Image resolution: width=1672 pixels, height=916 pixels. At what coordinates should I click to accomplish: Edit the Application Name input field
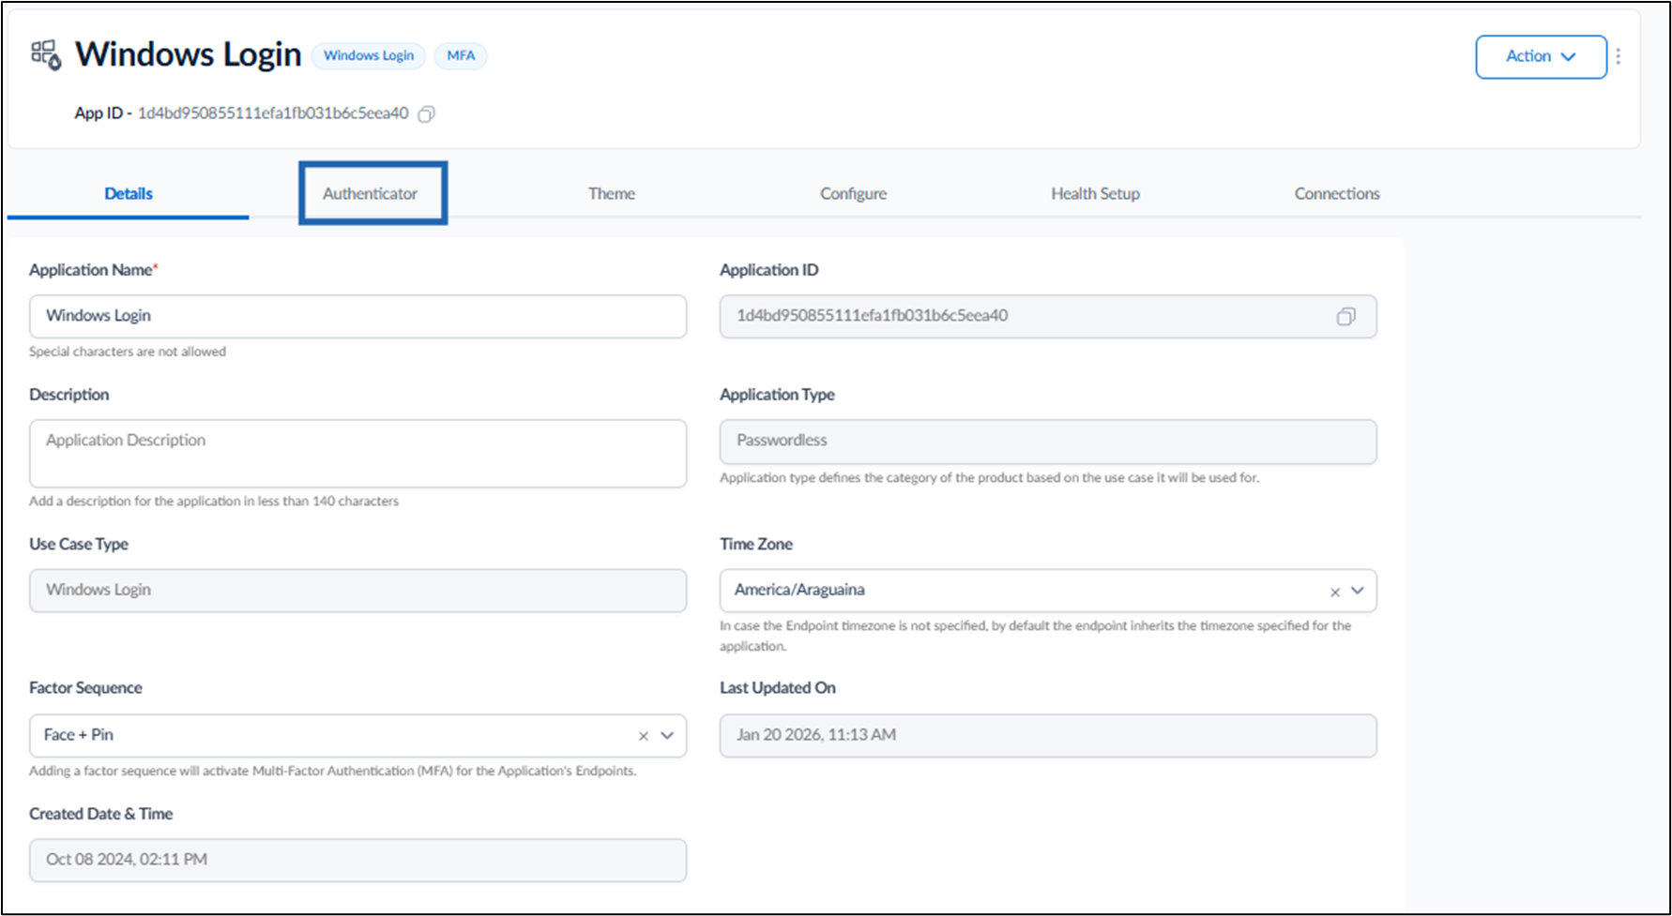[357, 316]
